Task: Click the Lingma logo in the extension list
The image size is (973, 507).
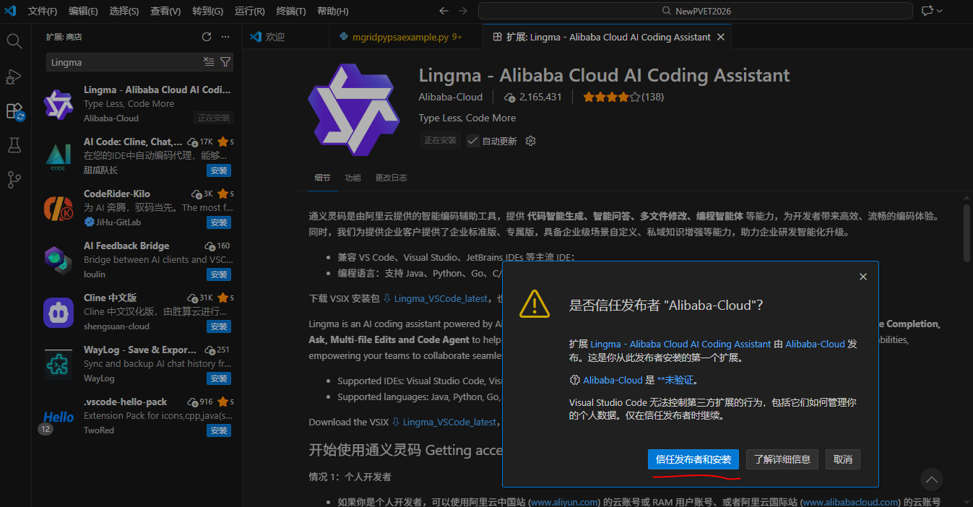Action: [59, 104]
